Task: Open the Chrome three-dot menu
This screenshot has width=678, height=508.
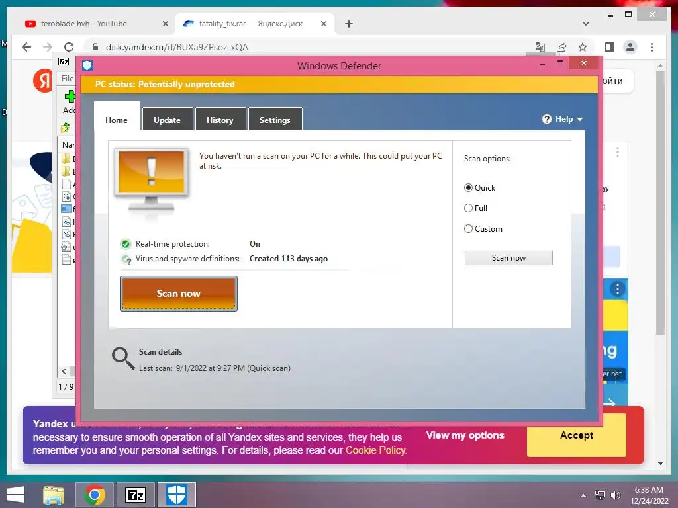Action: click(652, 47)
